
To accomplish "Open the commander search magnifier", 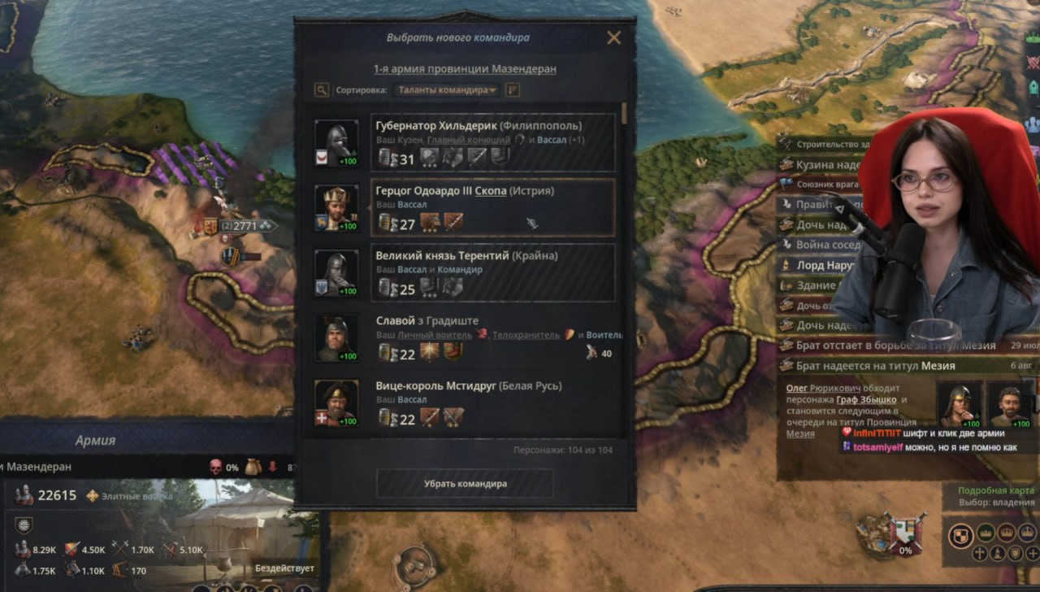I will pos(322,90).
